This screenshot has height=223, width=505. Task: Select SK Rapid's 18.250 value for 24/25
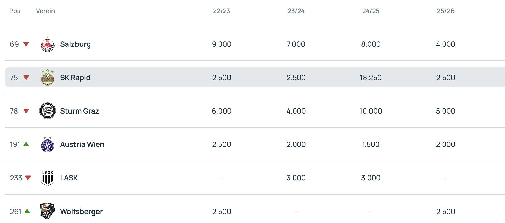(371, 78)
